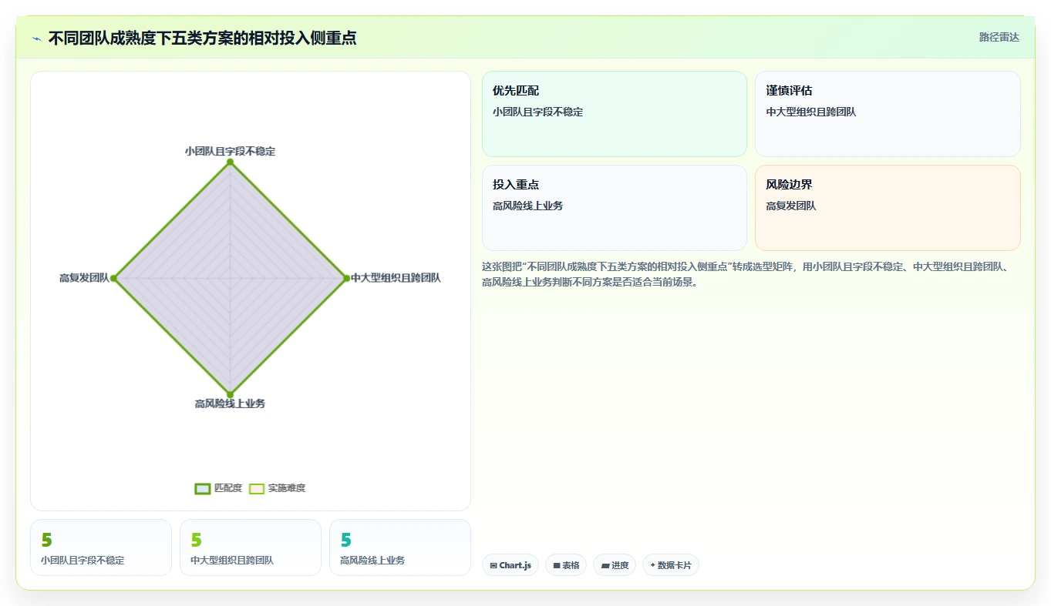
Task: Click the 小团队且字段不稳定 radar axis label
Action: click(230, 152)
